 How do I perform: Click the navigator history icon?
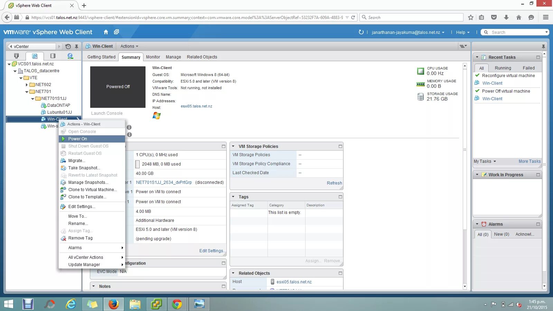pos(68,46)
